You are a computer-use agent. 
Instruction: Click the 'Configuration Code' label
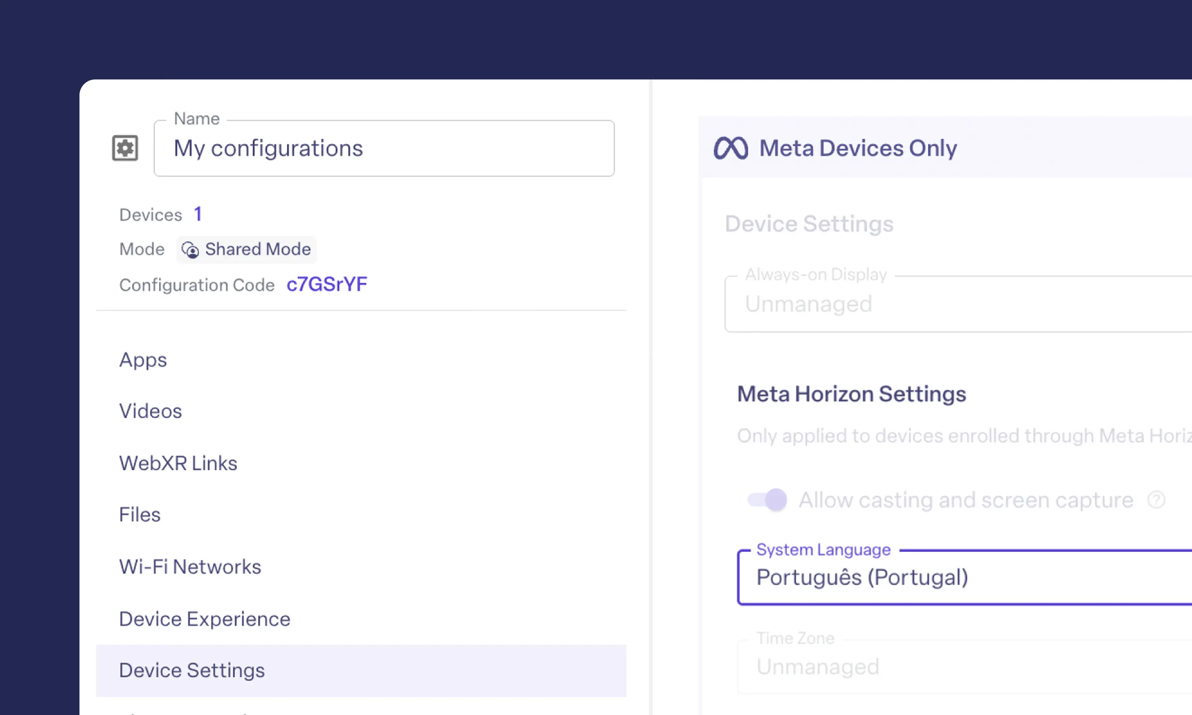tap(197, 285)
